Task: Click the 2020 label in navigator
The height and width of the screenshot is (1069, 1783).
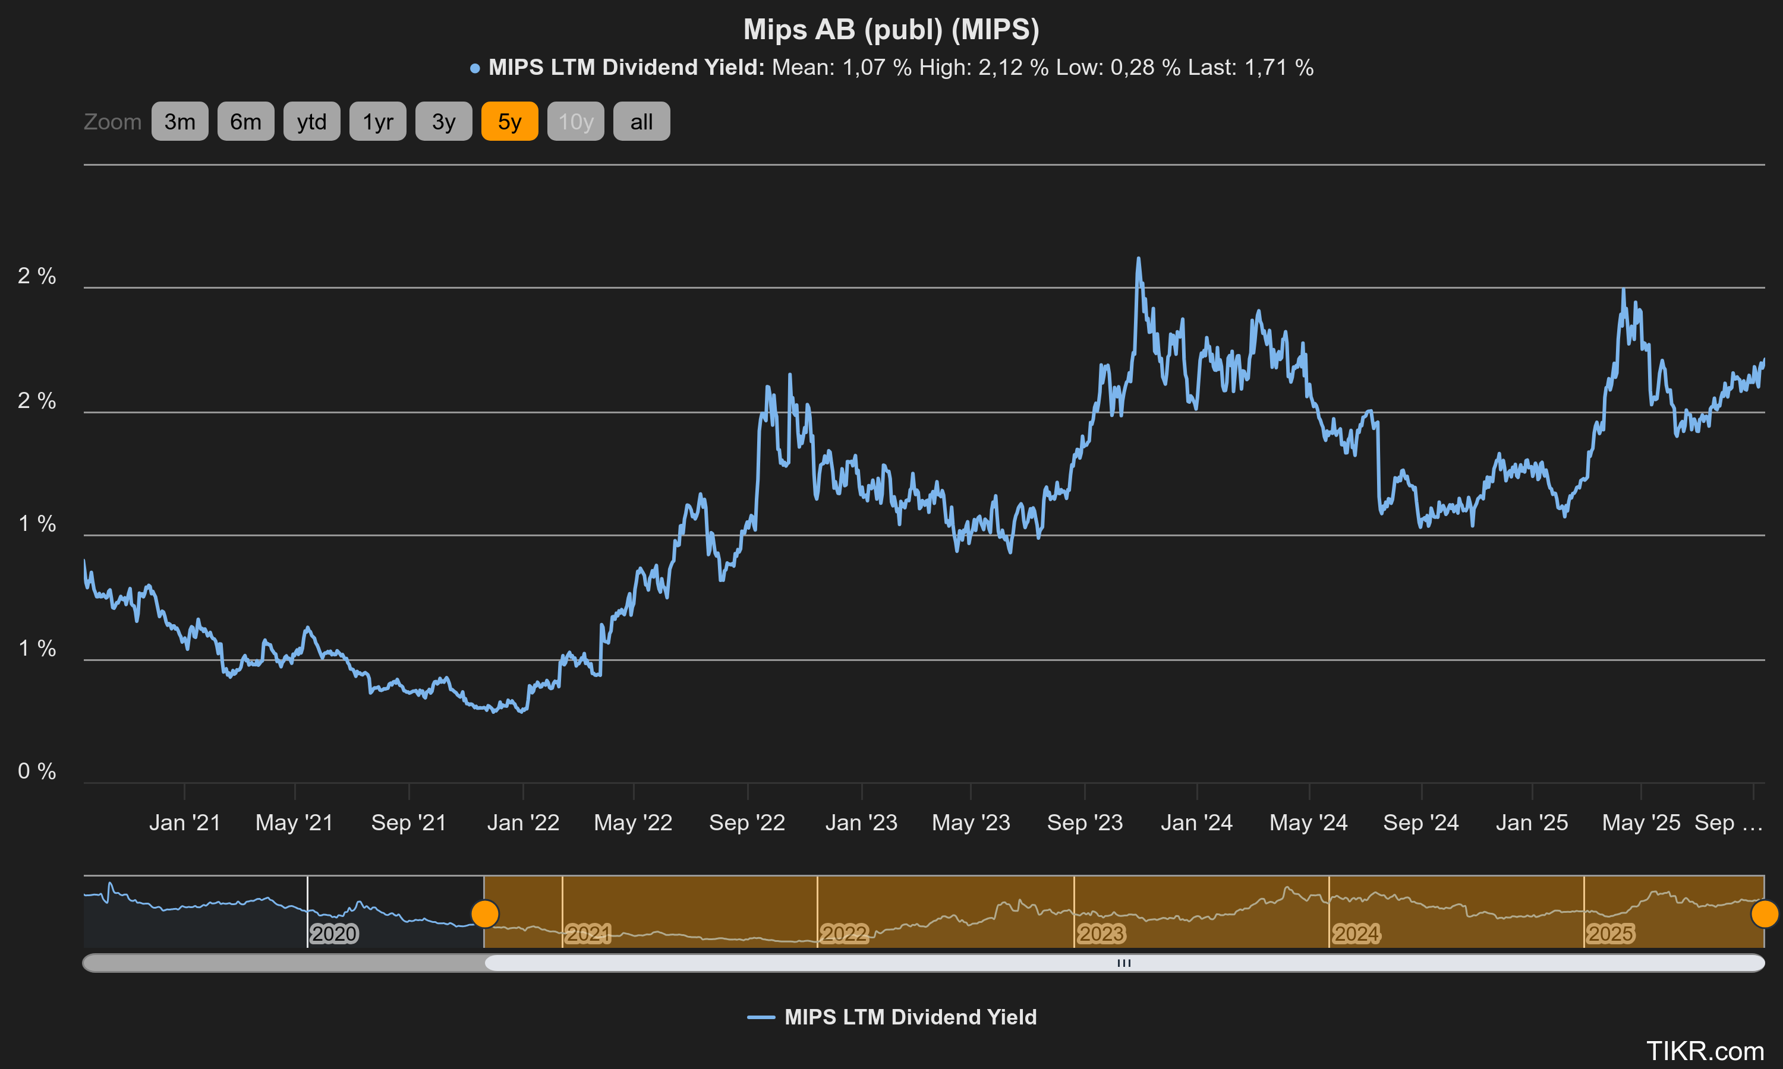Action: (x=333, y=934)
